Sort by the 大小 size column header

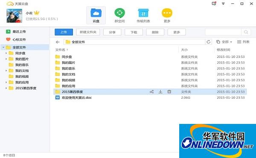pos(184,50)
